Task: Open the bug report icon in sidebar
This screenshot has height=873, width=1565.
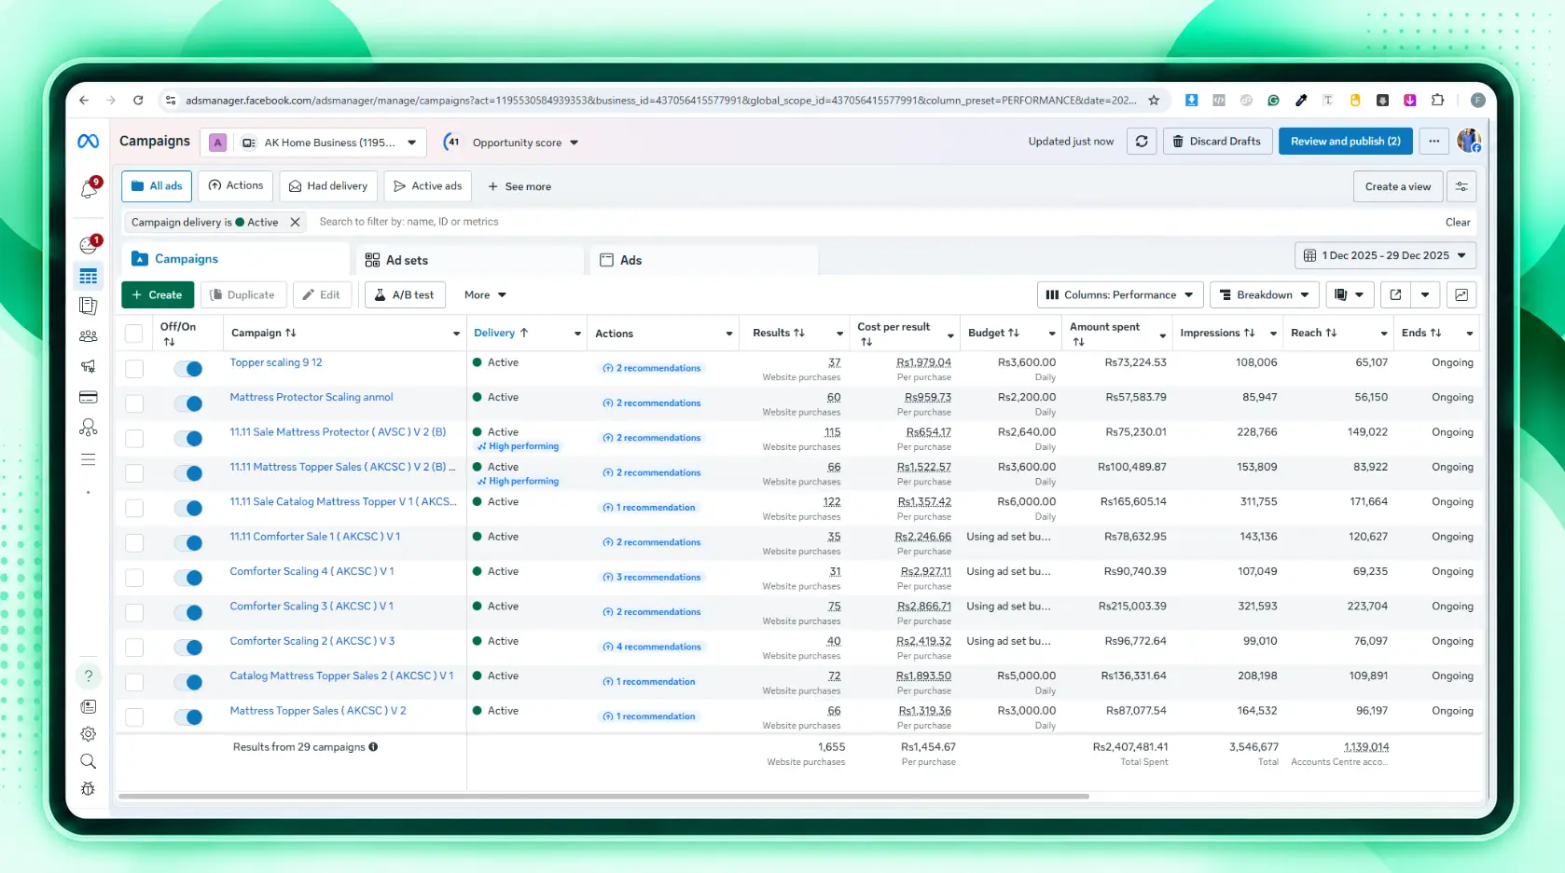Action: pyautogui.click(x=89, y=789)
